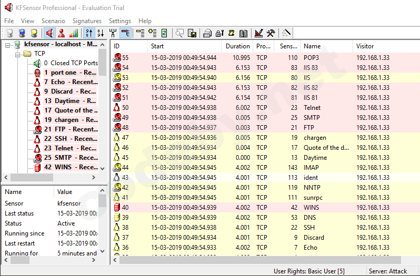
Task: Click the Duration column header
Action: click(238, 46)
